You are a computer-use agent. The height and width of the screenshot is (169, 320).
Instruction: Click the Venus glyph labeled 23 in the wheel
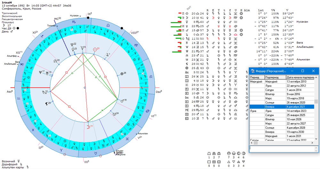(x=73, y=49)
